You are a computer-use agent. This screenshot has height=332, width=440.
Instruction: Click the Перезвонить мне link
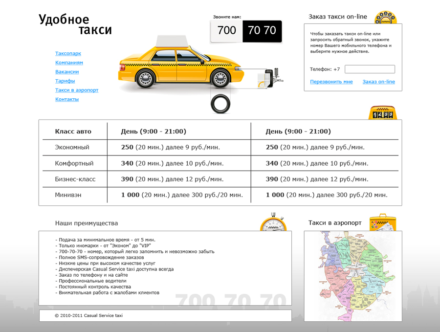[331, 82]
